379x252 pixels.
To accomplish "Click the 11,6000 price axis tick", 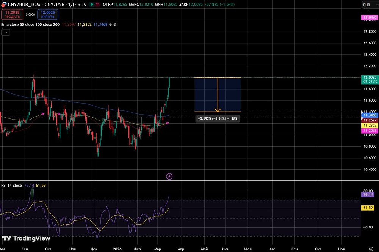I will 370,100.
